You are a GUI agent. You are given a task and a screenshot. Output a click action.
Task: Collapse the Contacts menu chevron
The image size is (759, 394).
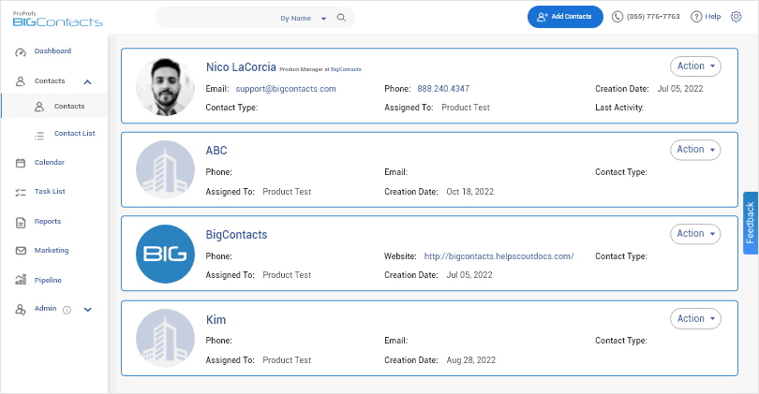coord(88,81)
